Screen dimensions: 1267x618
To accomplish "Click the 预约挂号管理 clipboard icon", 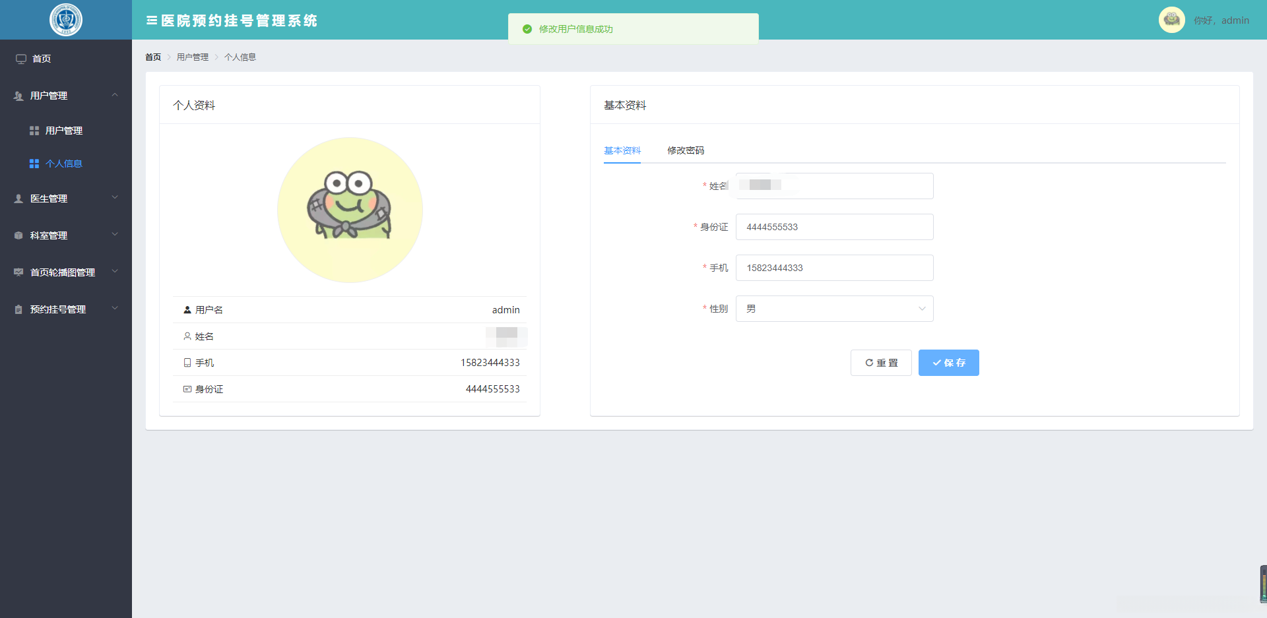I will [18, 309].
